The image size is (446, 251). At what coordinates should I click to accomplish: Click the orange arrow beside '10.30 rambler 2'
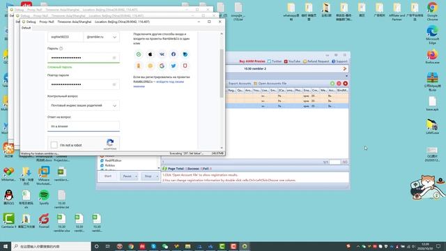[345, 68]
